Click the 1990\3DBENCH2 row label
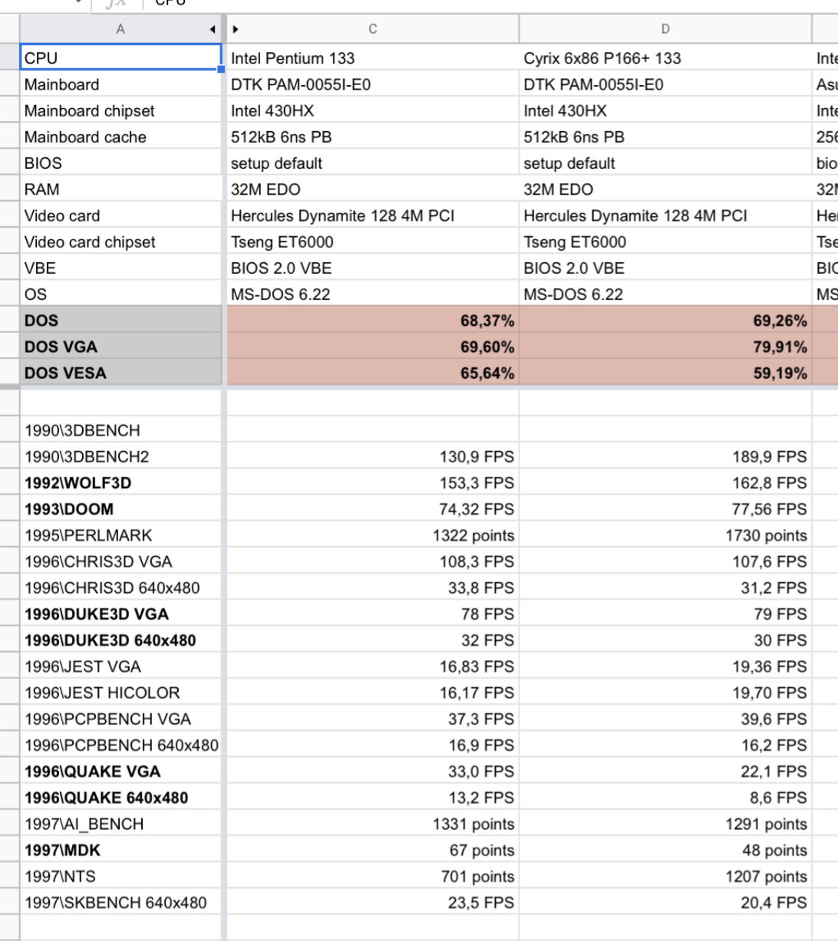This screenshot has width=838, height=941. coord(120,456)
